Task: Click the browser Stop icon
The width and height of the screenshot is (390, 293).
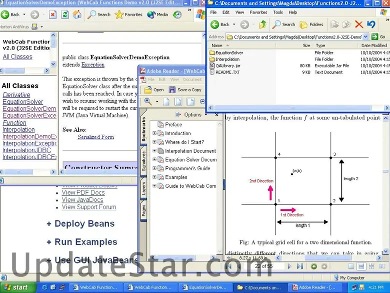Action: (x=52, y=15)
